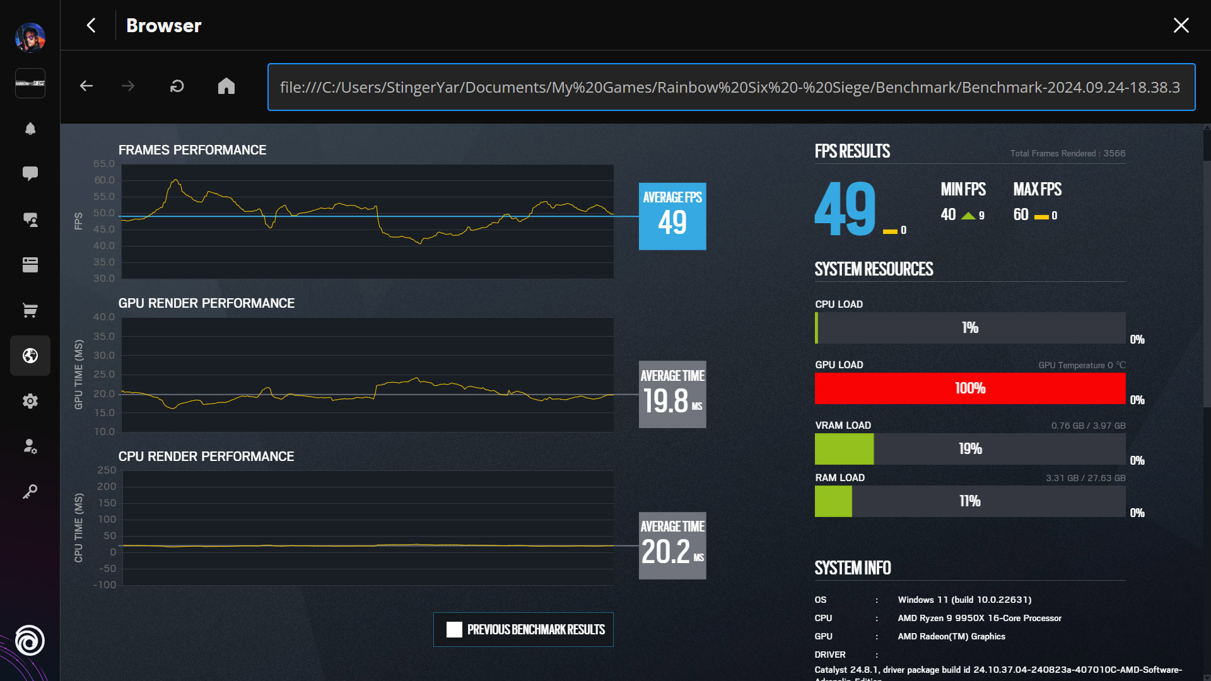Viewport: 1211px width, 681px height.
Task: Open the globe browser icon
Action: 30,356
